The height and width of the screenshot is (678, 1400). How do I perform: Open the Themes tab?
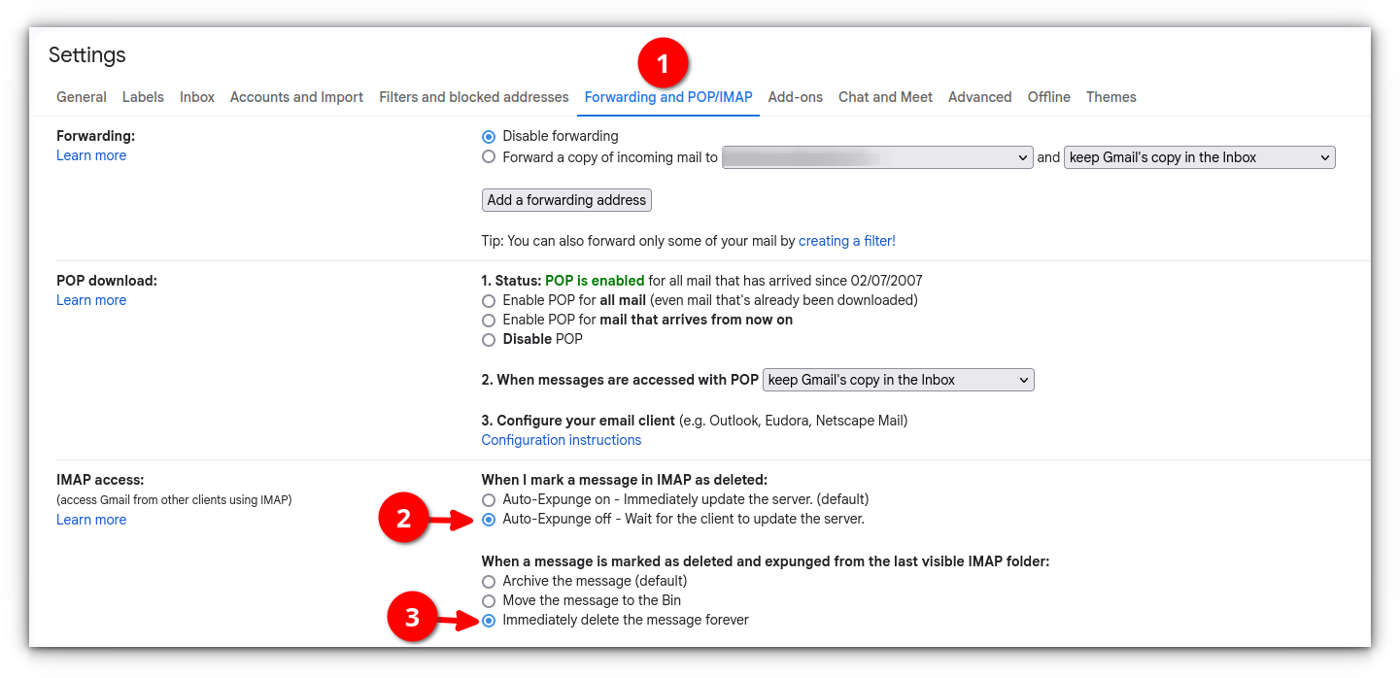pos(1110,97)
